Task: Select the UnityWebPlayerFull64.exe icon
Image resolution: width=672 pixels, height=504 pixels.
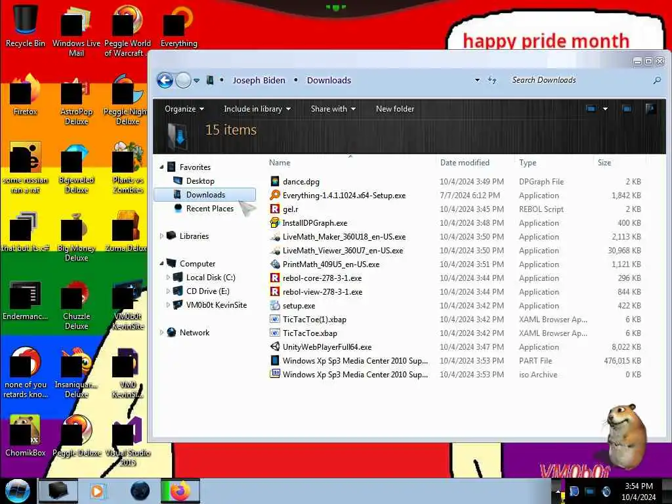Action: click(x=275, y=346)
